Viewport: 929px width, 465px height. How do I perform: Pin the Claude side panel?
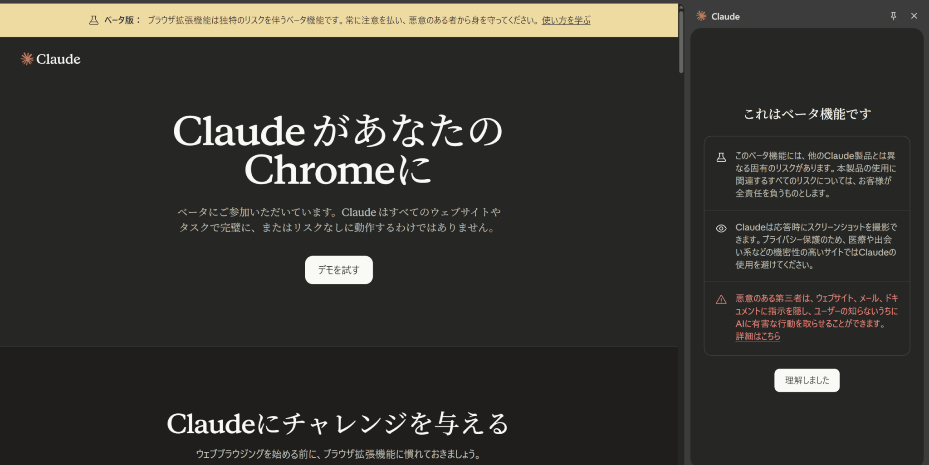(893, 16)
